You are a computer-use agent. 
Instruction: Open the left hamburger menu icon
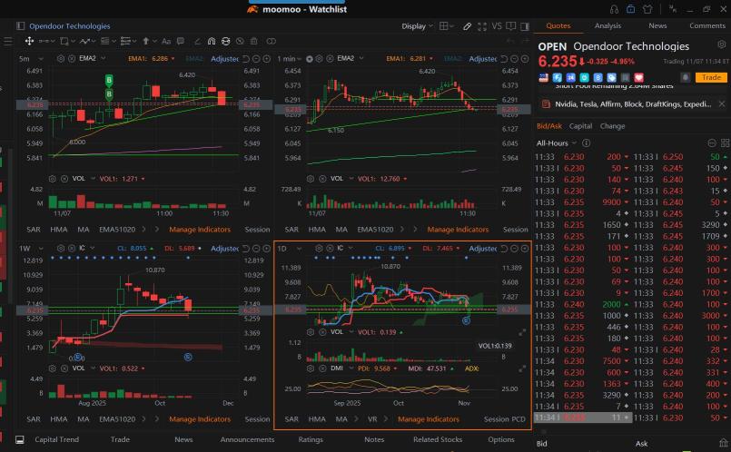coord(8,42)
